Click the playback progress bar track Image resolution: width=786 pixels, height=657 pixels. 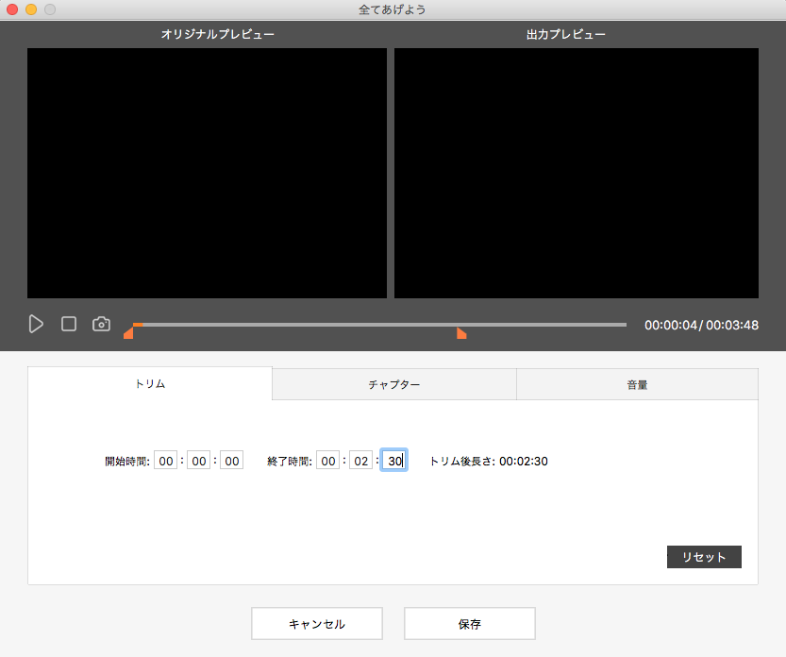pyautogui.click(x=379, y=325)
